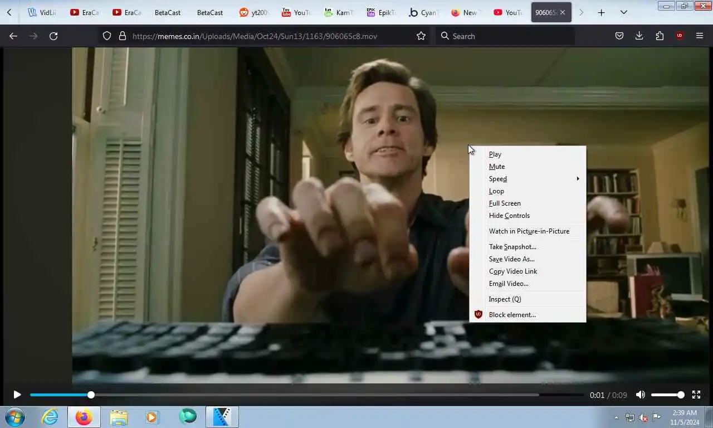Expand the Speed submenu
Image resolution: width=713 pixels, height=428 pixels.
pos(528,179)
